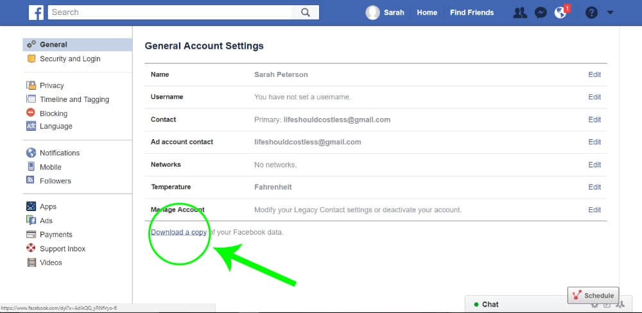Open Videos settings
642x313 pixels.
tap(51, 263)
